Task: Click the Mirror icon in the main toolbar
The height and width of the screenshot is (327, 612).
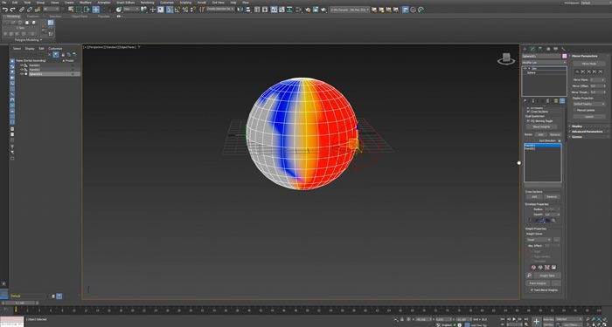Action: (240, 10)
